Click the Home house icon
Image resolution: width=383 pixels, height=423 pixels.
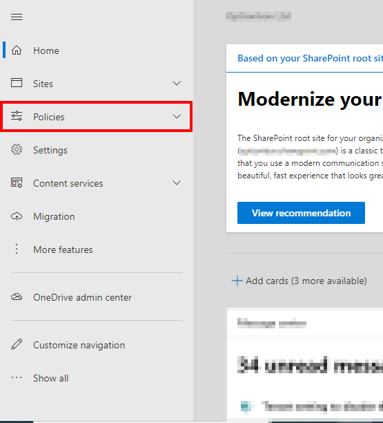(x=17, y=50)
